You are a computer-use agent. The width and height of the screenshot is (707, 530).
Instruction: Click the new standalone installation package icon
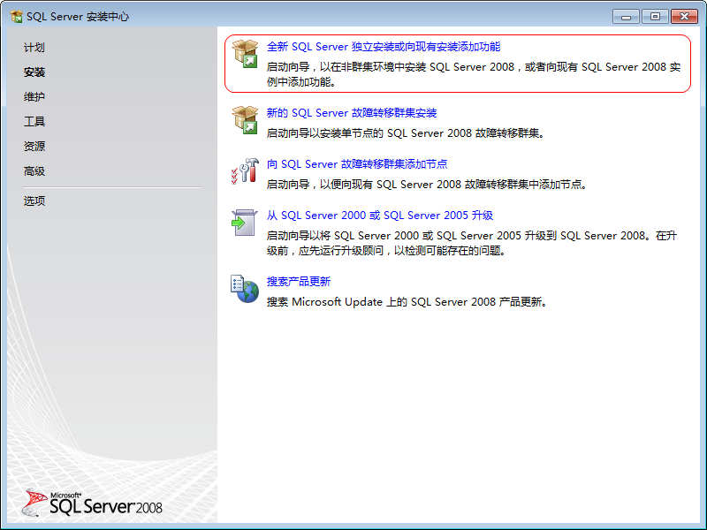[x=245, y=54]
